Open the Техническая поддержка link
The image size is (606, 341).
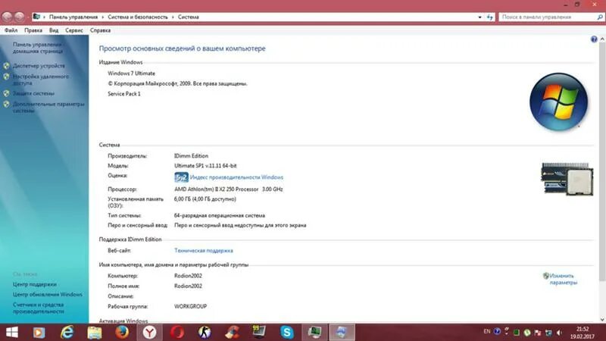pyautogui.click(x=204, y=251)
